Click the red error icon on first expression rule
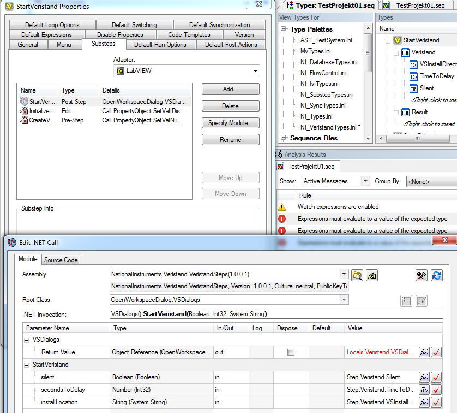The image size is (457, 413). 282,219
